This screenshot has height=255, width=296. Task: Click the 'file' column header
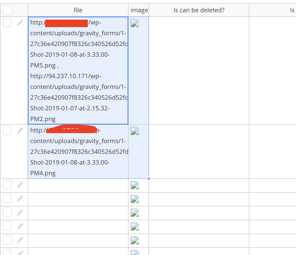click(78, 10)
